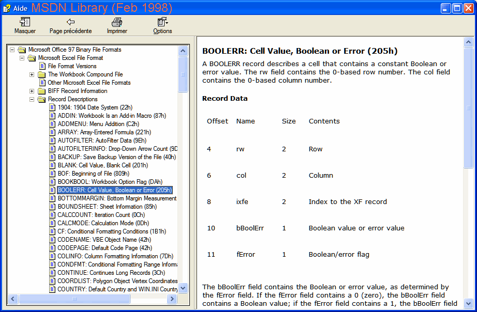Click the Imprimer printer icon

(x=117, y=22)
